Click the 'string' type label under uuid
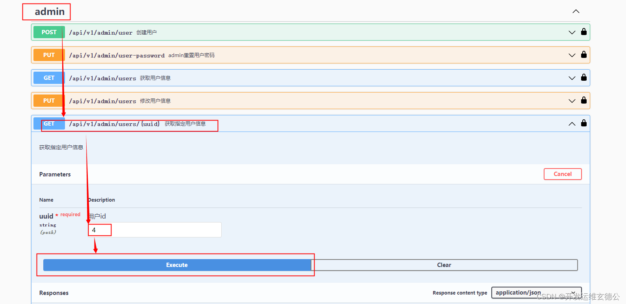Image resolution: width=626 pixels, height=304 pixels. click(48, 225)
